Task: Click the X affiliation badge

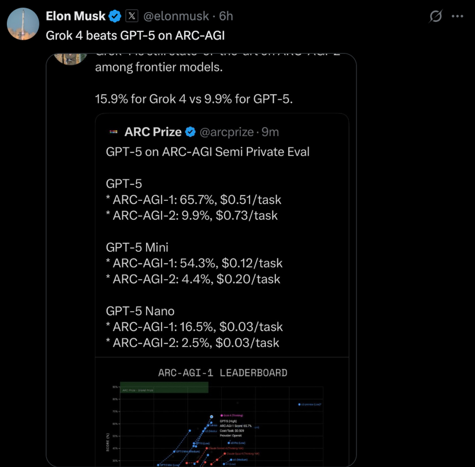Action: 132,17
